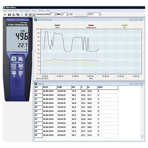Click the time cell 10:49:47
This screenshot has width=148, height=148.
pos(64,135)
